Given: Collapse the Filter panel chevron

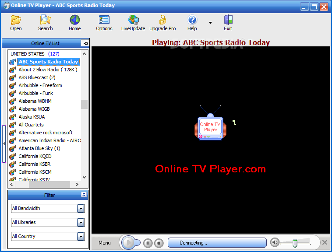Looking at the screenshot, I should click(84, 195).
